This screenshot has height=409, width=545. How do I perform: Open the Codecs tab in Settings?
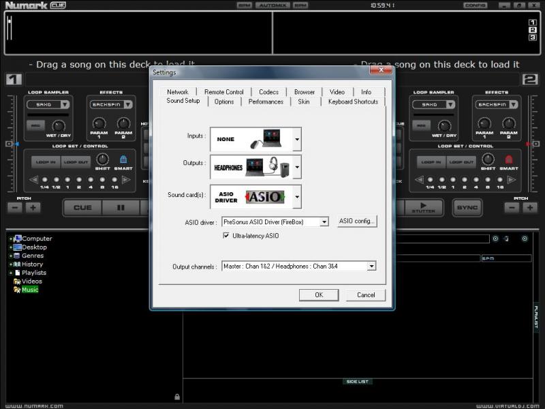click(x=268, y=92)
